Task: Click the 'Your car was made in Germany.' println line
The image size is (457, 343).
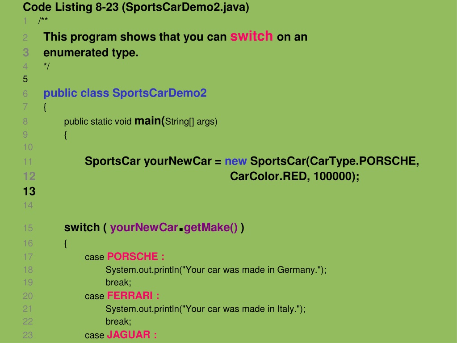Action: coord(216,270)
